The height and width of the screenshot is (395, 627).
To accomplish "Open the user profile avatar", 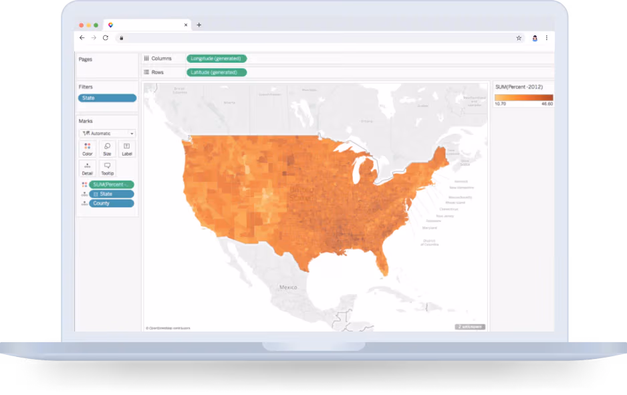I will [x=535, y=38].
